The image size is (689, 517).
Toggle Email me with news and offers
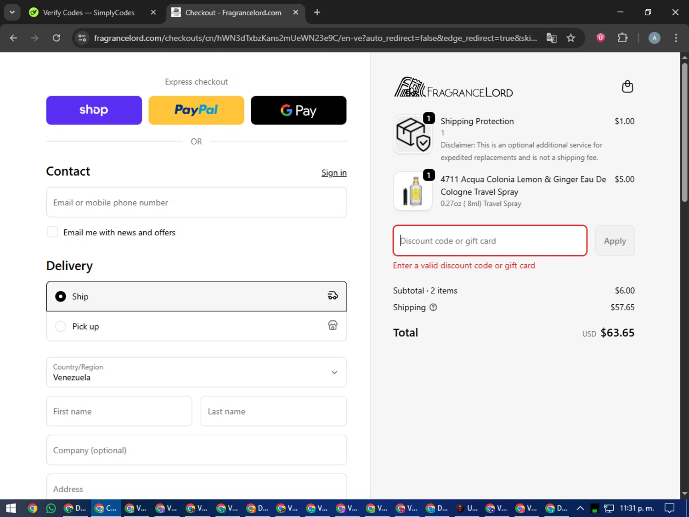click(x=52, y=232)
